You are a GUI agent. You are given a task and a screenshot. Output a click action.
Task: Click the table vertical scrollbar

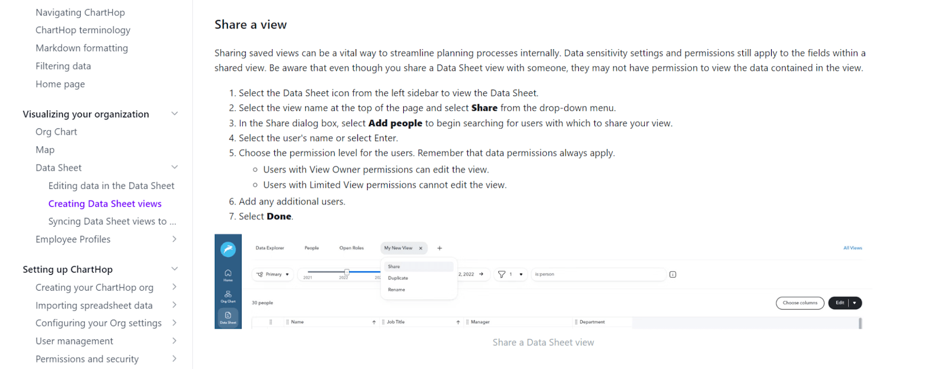tap(860, 323)
